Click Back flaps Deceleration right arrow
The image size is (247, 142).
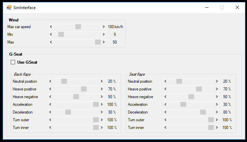102,112
